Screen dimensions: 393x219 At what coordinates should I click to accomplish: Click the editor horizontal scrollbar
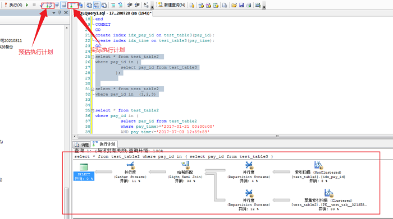(233, 136)
